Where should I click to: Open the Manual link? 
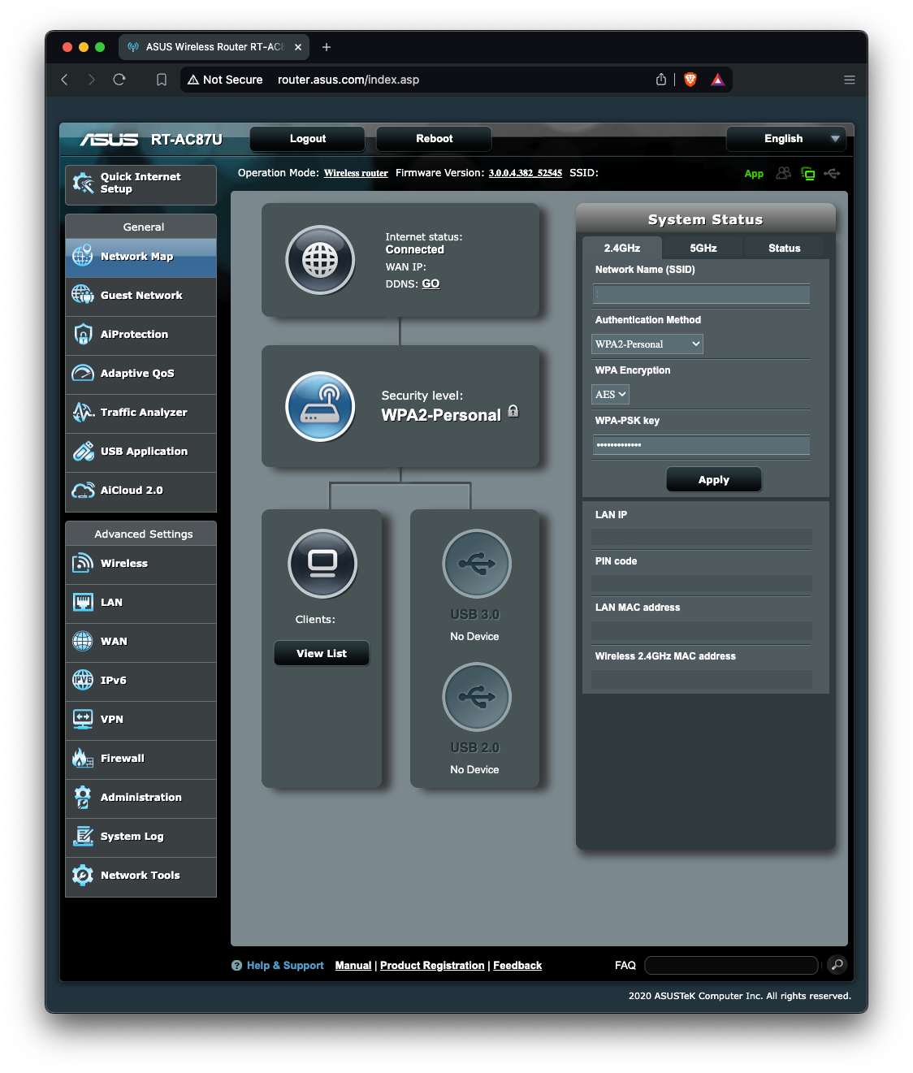[353, 966]
